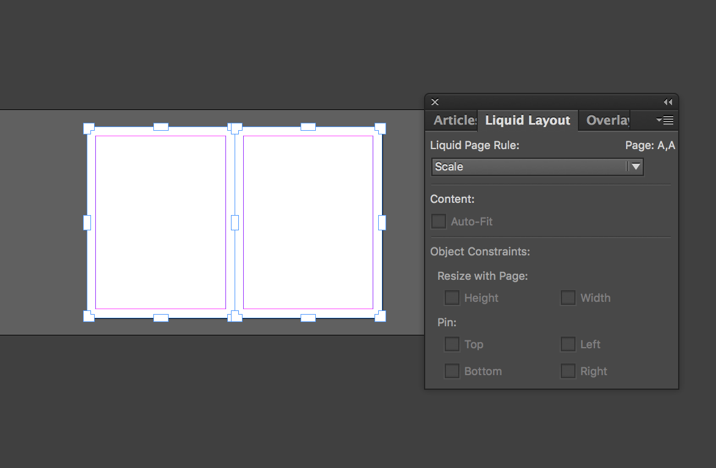Open the Liquid Page Rule dropdown
Screen dimensions: 716x468
pos(537,167)
